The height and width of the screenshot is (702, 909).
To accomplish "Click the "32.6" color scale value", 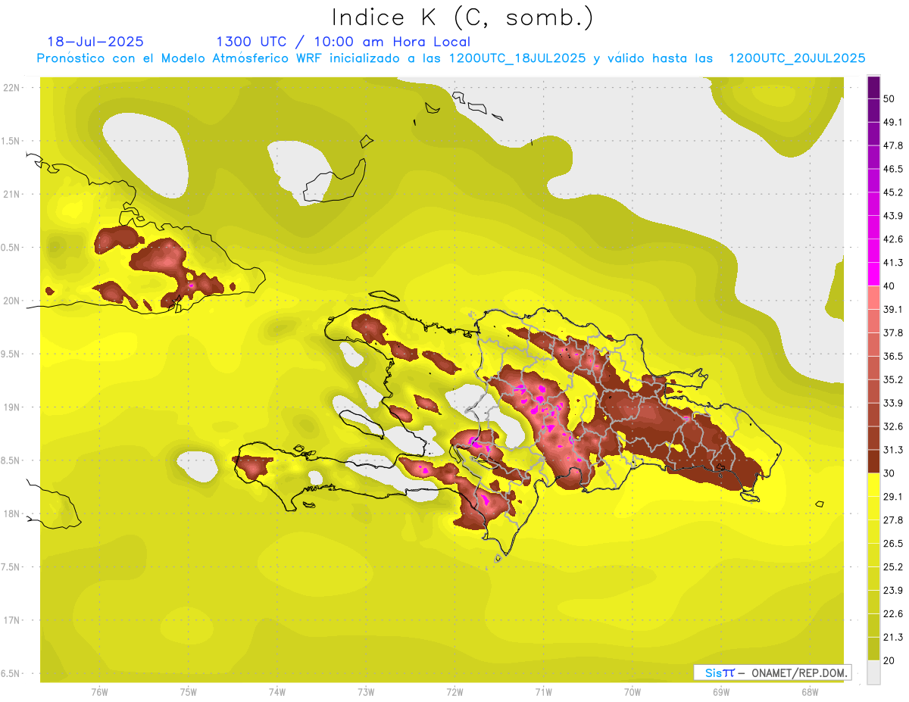I will [893, 426].
